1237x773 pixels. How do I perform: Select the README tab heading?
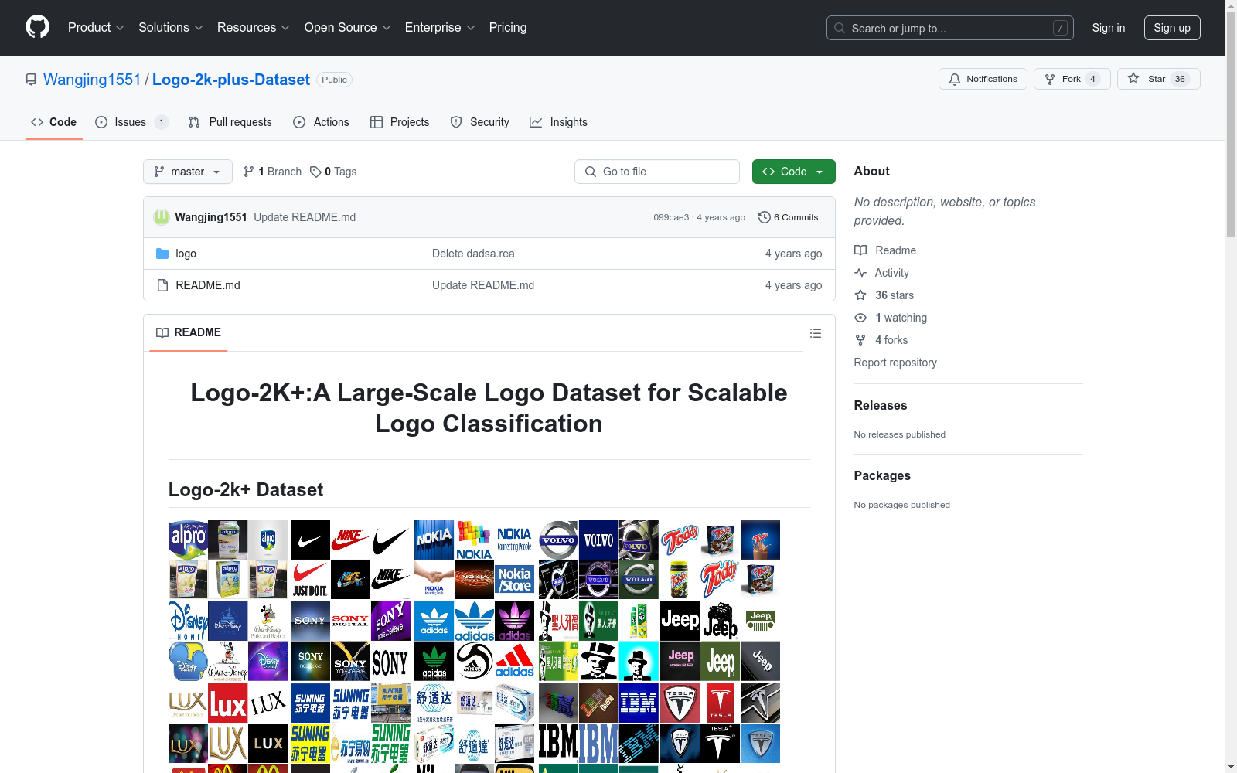[189, 332]
